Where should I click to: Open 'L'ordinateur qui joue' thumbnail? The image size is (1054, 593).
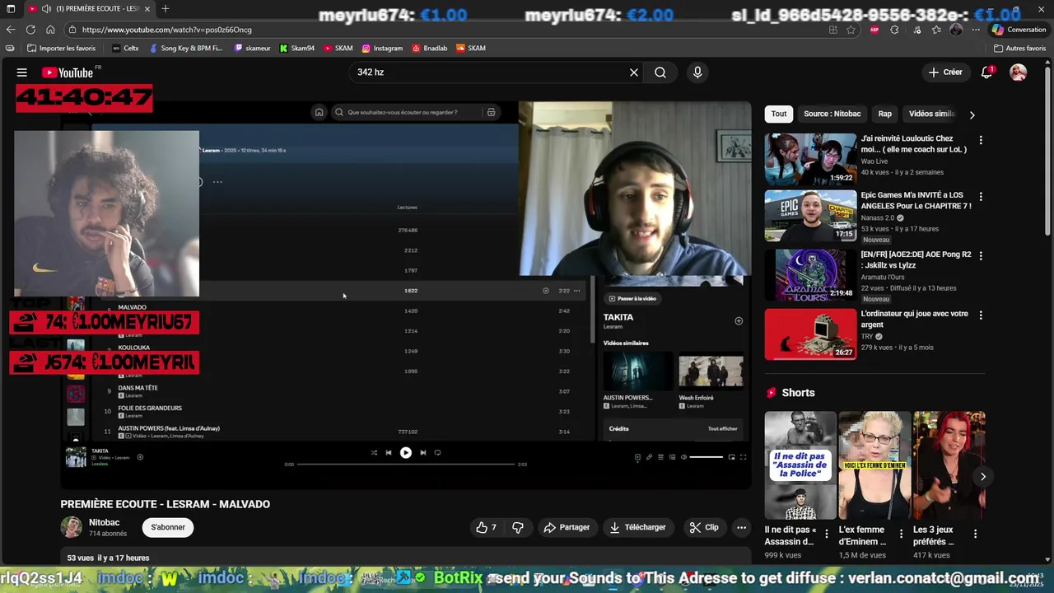point(810,334)
